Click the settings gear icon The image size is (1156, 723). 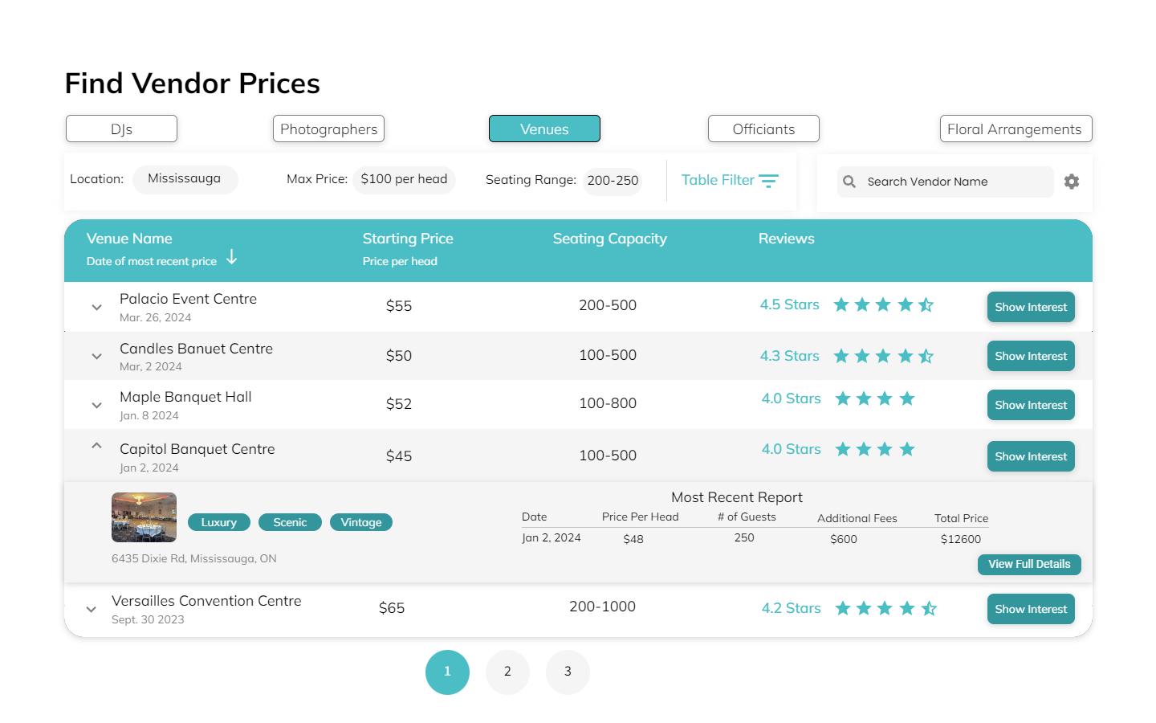[x=1071, y=182]
